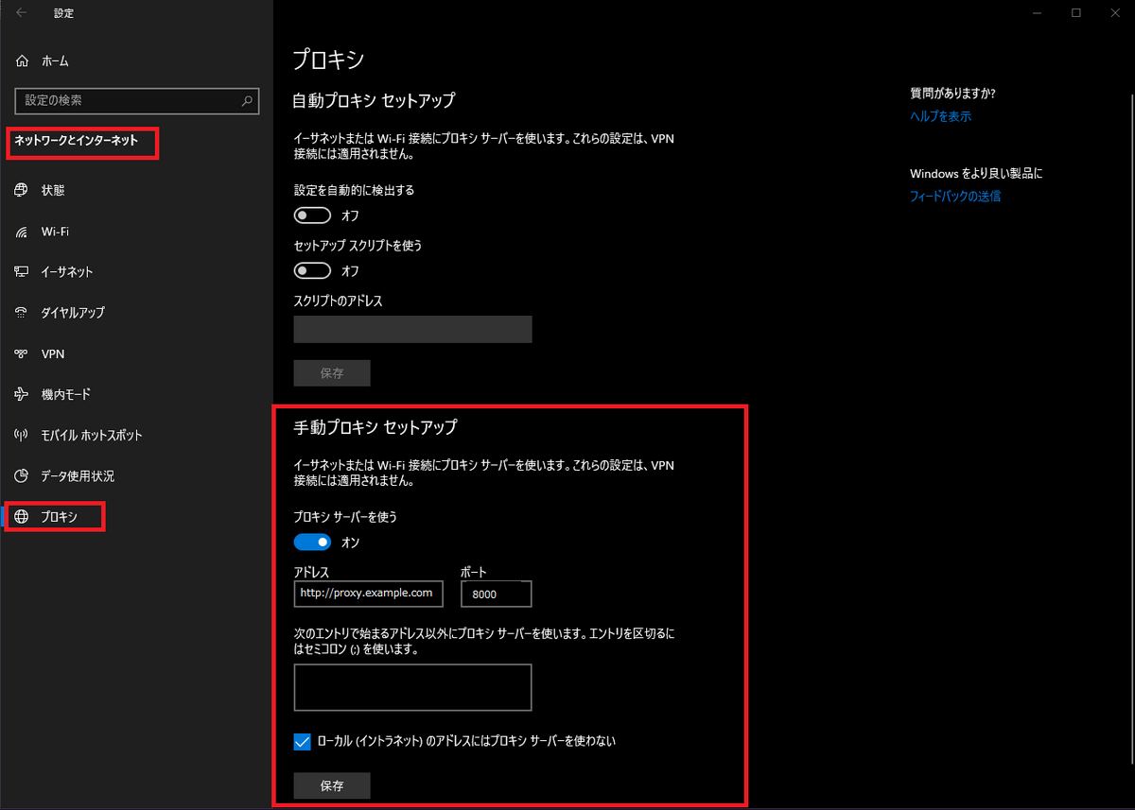The image size is (1135, 810).
Task: Click the 手動プロキシ セットアップ heading
Action: 375,427
